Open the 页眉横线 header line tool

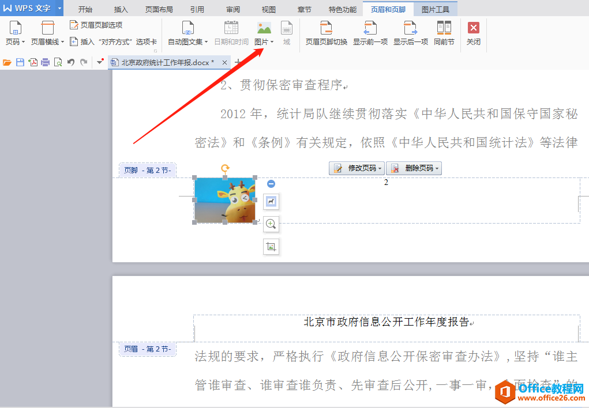tap(47, 33)
